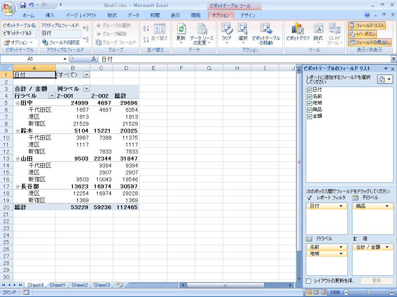Insert new worksheet tab icon
Viewport: 397px width, 297px height.
tap(120, 285)
